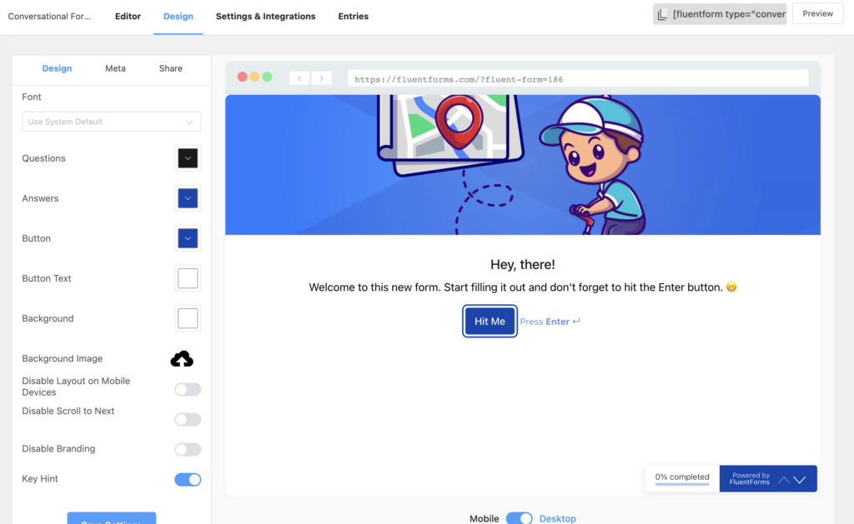This screenshot has height=524, width=854.
Task: Select the Button Text color swatch
Action: 188,278
